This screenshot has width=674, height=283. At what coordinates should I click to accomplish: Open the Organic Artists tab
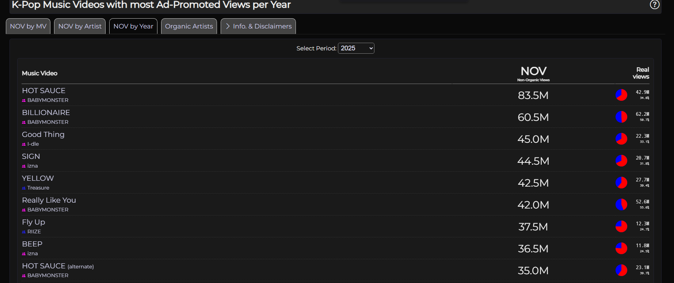[189, 26]
